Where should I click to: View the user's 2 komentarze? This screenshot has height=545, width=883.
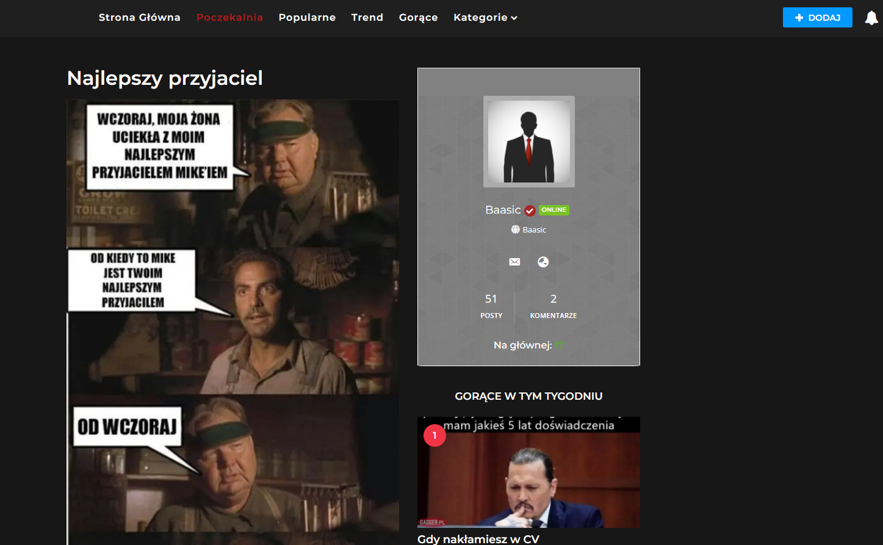point(553,306)
